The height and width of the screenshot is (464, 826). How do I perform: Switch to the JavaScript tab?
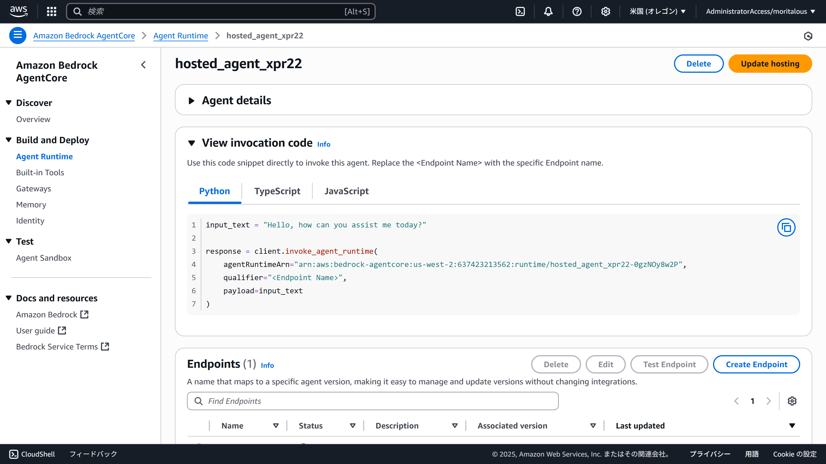[x=346, y=191]
